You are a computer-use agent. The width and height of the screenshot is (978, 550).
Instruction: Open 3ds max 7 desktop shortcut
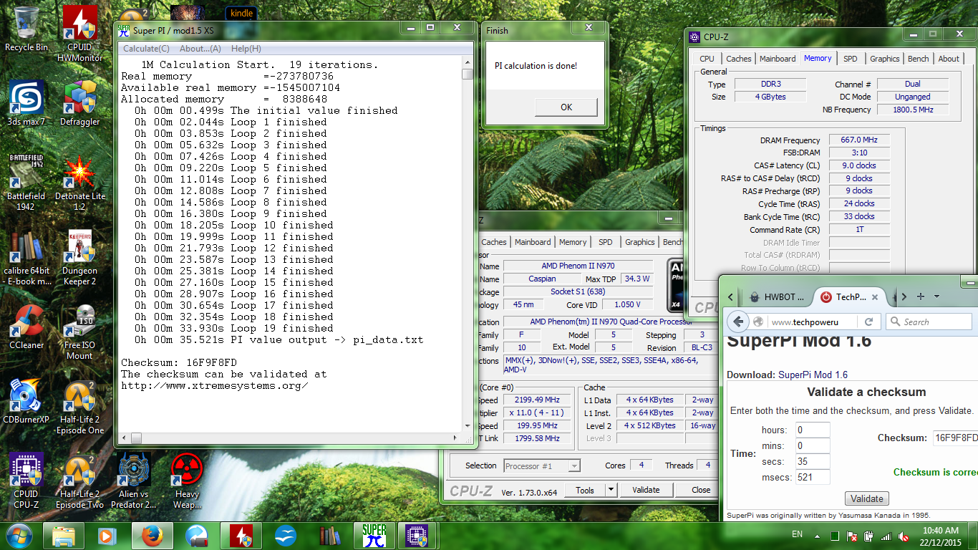point(26,102)
